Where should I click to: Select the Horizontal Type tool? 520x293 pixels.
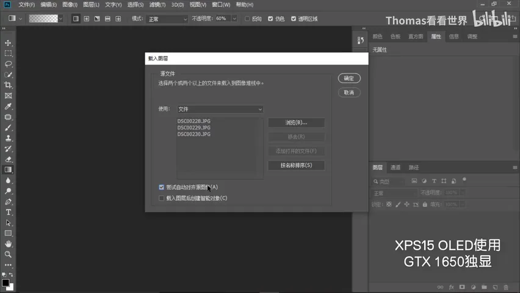click(9, 212)
